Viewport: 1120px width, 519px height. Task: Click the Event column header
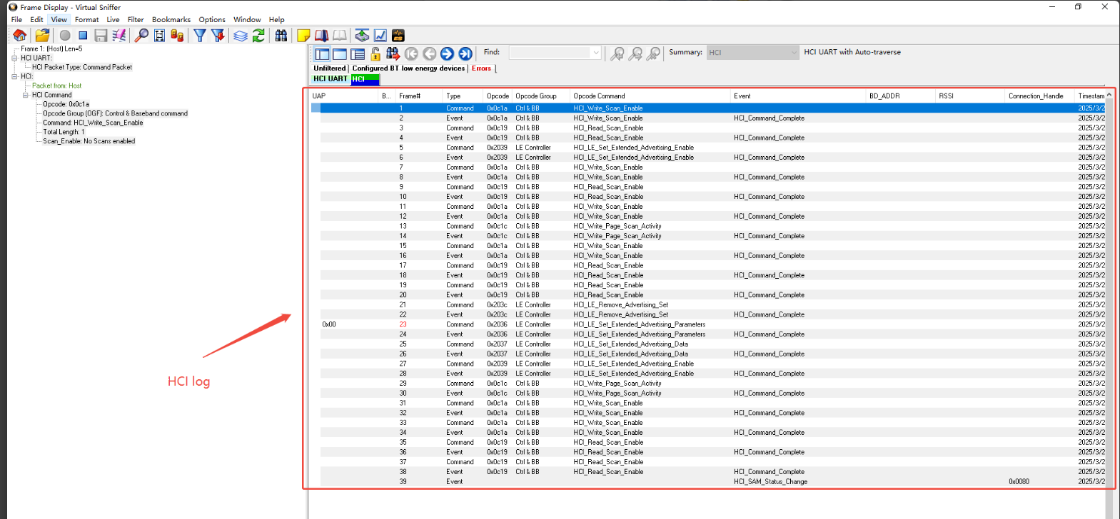pos(797,96)
